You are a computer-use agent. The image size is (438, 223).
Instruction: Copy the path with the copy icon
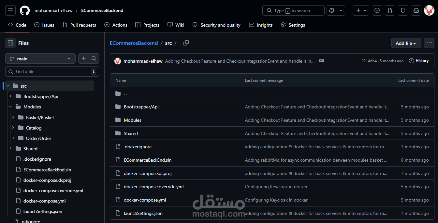186,43
